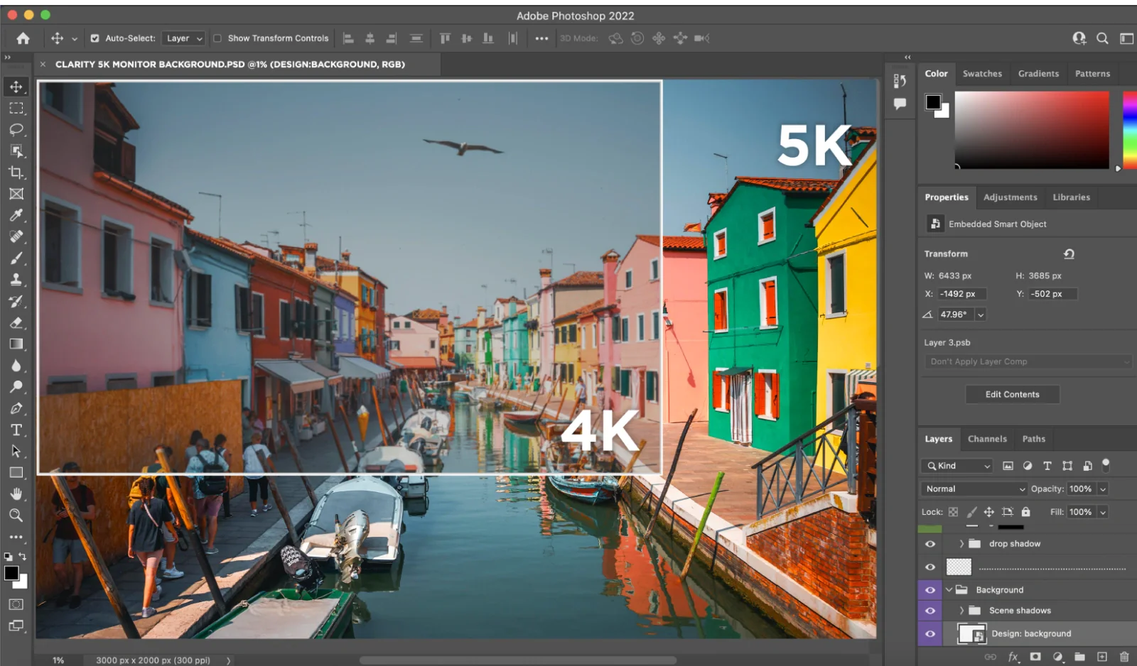Activate the Zoom tool in toolbar
The width and height of the screenshot is (1137, 666).
(16, 515)
